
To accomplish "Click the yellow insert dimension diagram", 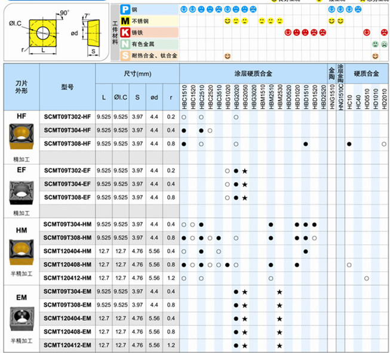I will tap(57, 33).
